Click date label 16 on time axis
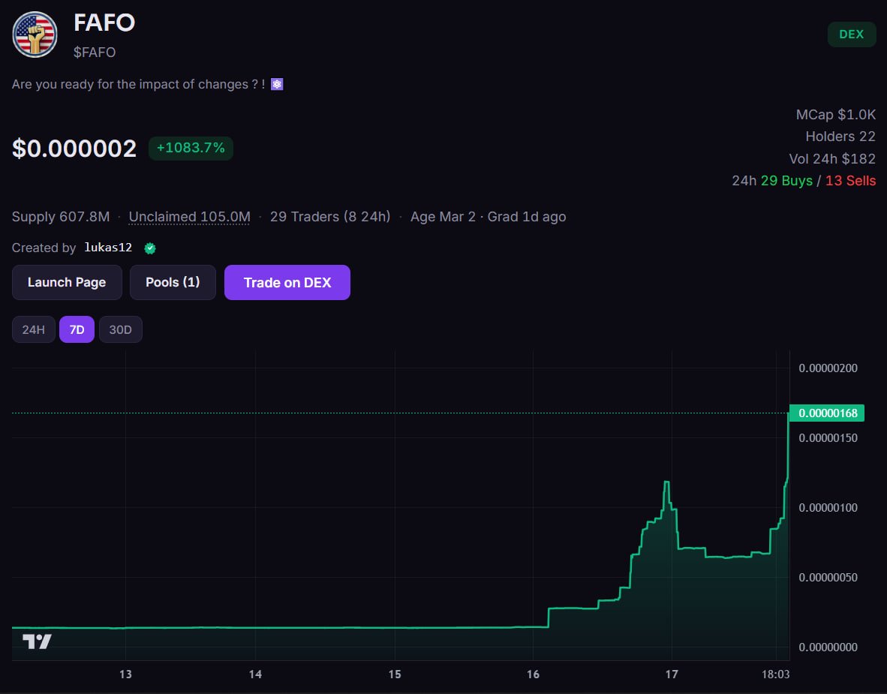Screen dimensions: 887x694 tap(533, 674)
